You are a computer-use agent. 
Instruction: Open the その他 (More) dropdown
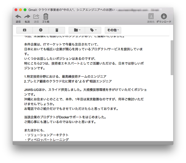(113, 30)
